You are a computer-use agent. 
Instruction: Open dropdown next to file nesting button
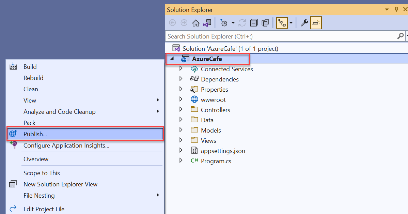(291, 23)
